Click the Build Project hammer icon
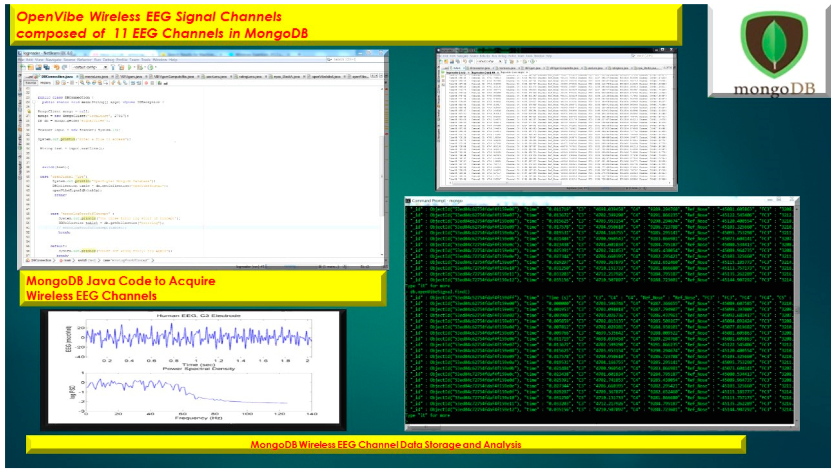Screen dimensions: 836x473 pyautogui.click(x=113, y=67)
